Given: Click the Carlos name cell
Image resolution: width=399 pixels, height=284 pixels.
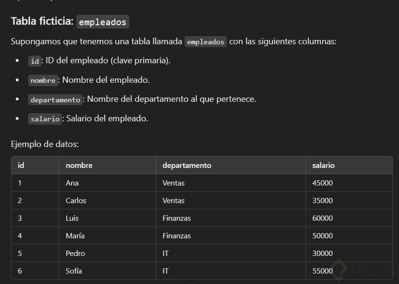Looking at the screenshot, I should pos(76,201).
